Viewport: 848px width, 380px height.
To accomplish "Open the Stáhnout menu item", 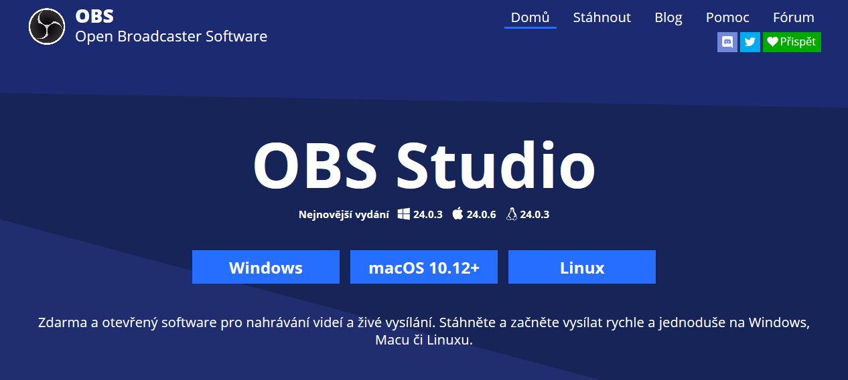I will [x=602, y=17].
